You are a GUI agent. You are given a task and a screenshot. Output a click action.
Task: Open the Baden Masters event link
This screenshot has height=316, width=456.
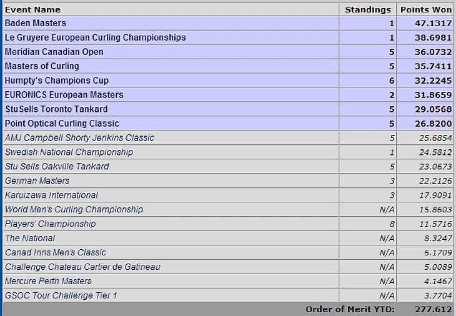point(36,23)
